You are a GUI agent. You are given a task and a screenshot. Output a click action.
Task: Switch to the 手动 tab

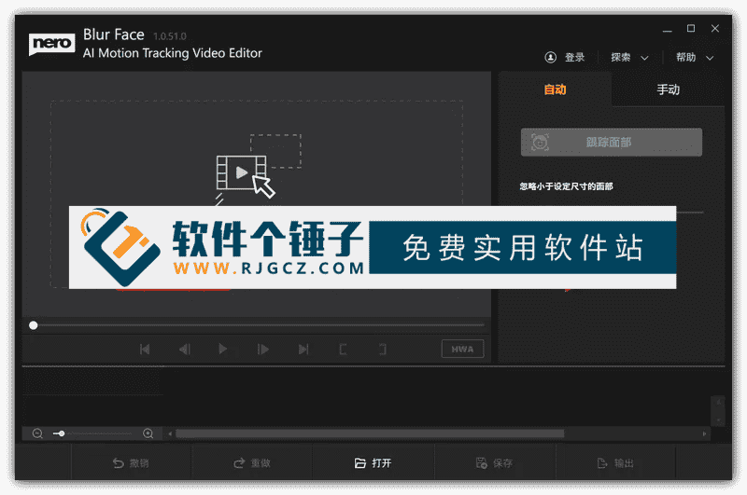tap(668, 89)
